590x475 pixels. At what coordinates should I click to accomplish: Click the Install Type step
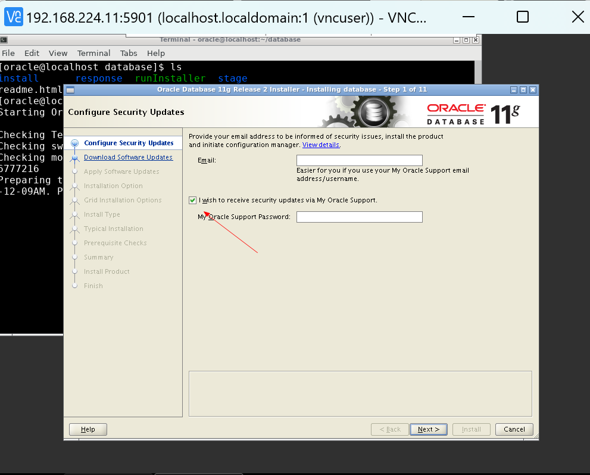click(102, 214)
